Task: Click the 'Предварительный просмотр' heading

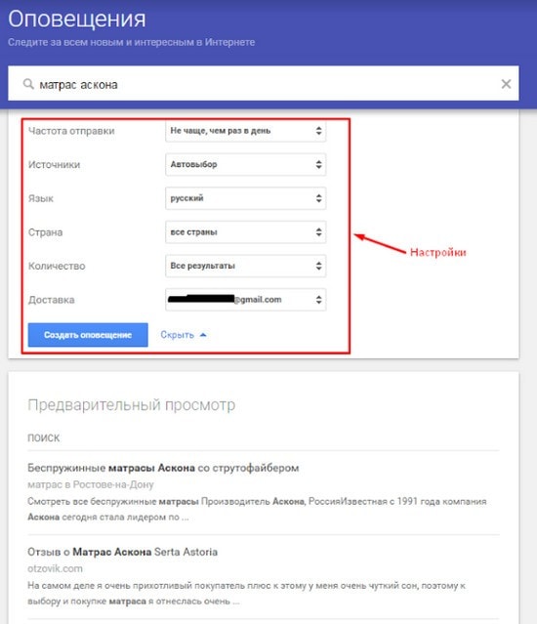Action: 131,405
